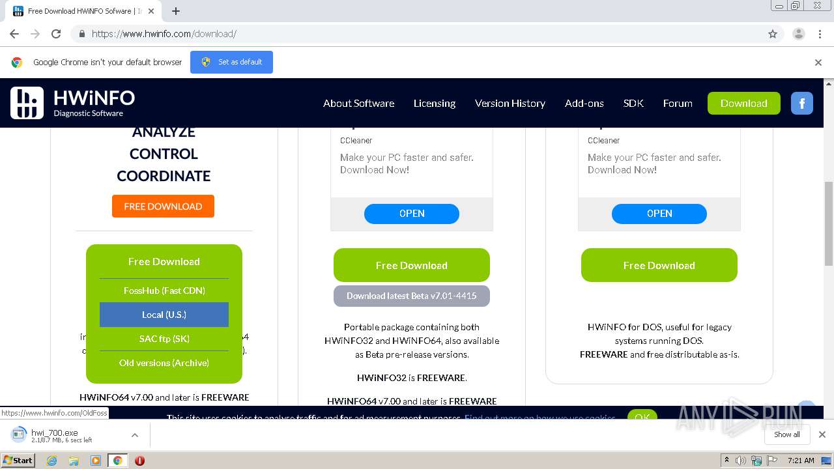834x469 pixels.
Task: Go forward with the browser forward arrow
Action: [x=35, y=34]
